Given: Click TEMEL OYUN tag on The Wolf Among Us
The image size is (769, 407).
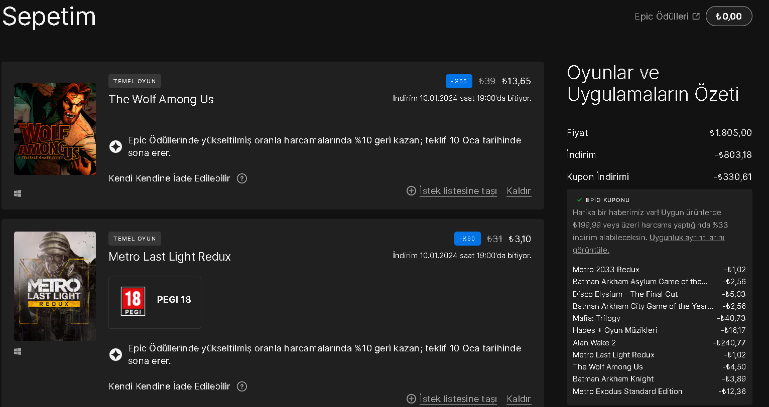Looking at the screenshot, I should (x=135, y=81).
